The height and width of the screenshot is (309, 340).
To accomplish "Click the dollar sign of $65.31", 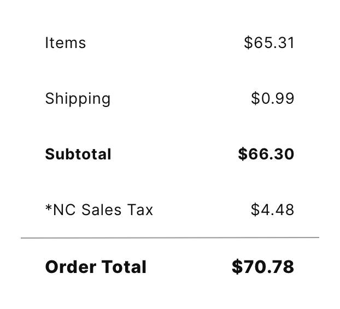I will point(248,43).
